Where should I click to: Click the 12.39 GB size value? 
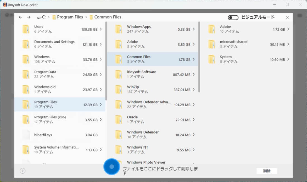coord(91,105)
